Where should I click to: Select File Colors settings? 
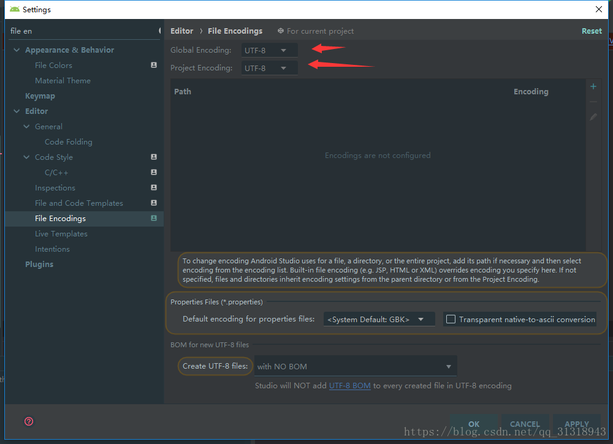(x=53, y=65)
